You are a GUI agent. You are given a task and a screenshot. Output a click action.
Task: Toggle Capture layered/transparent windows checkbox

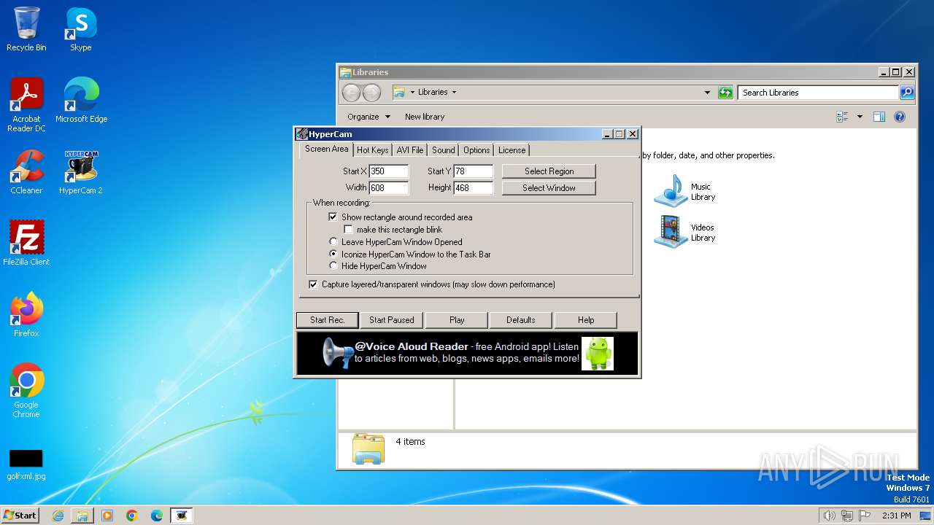point(313,284)
